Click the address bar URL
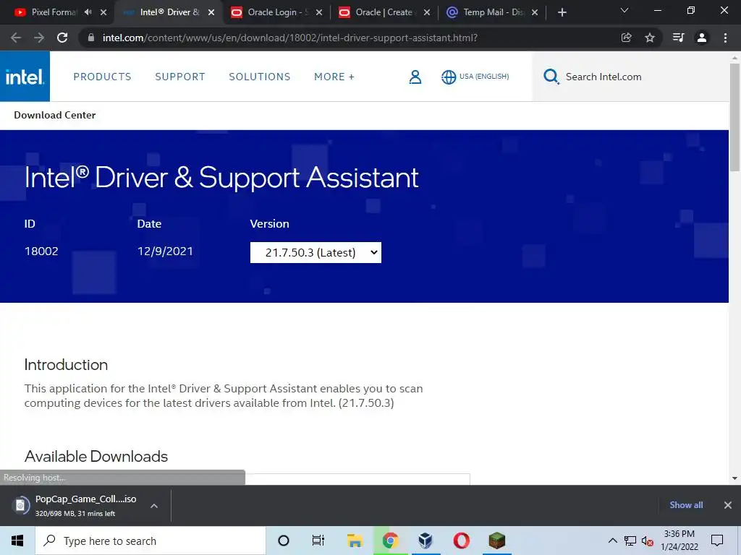Image resolution: width=741 pixels, height=555 pixels. coord(289,38)
